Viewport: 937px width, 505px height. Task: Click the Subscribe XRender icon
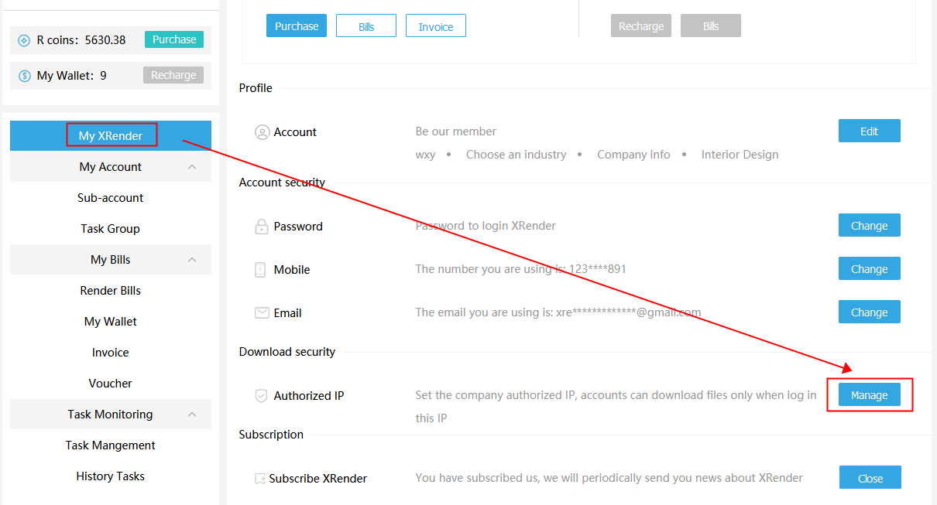[x=260, y=479]
